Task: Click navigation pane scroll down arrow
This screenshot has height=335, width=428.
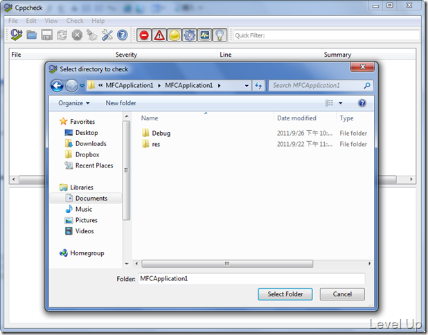Action: coord(126,264)
